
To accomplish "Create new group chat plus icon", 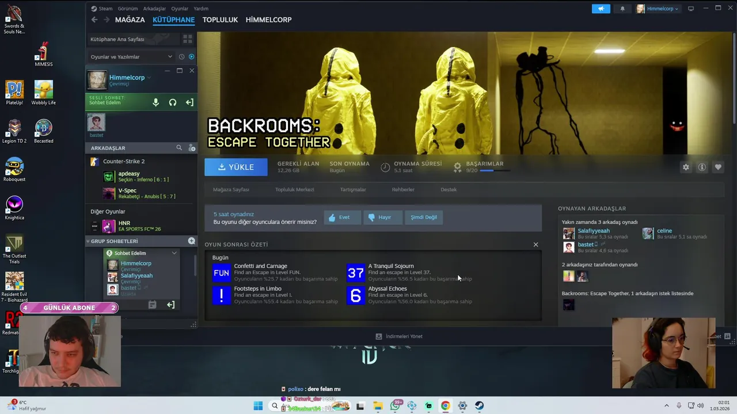I will (x=192, y=241).
